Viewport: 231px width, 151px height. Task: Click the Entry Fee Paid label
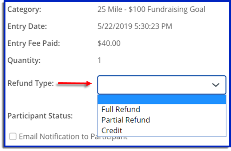33,43
